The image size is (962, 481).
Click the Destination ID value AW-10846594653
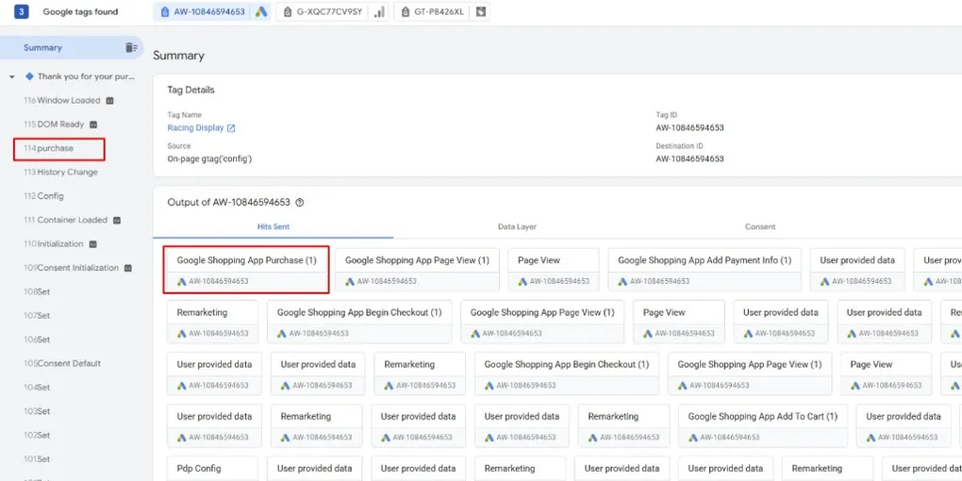[689, 158]
